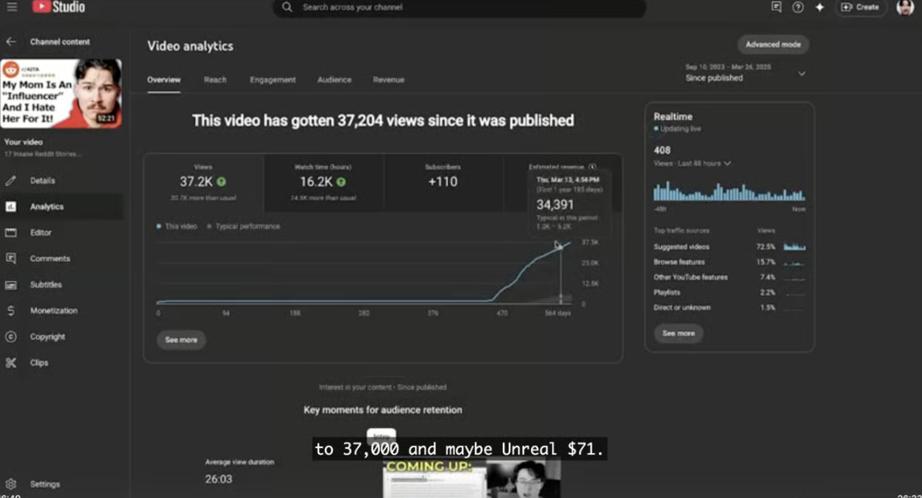This screenshot has height=498, width=922.
Task: Switch to the Revenue tab
Action: coord(388,80)
